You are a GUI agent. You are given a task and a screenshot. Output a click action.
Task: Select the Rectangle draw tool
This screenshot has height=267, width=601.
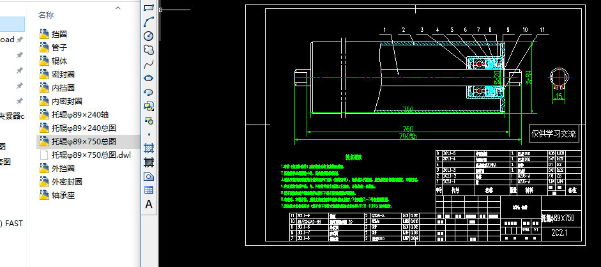click(149, 7)
